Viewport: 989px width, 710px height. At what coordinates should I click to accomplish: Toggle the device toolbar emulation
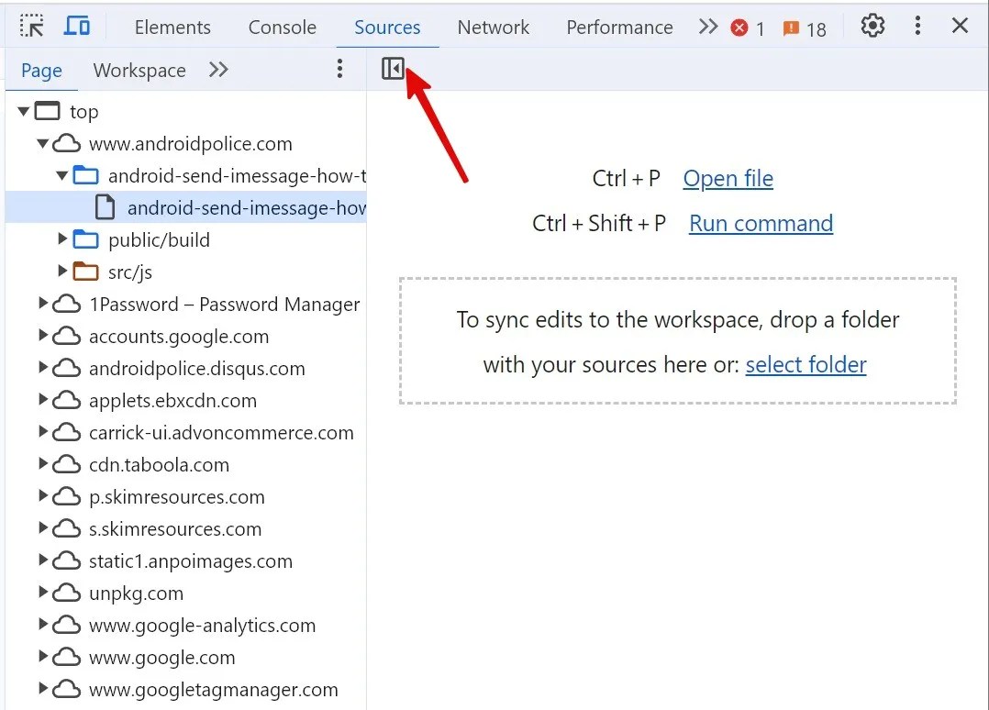point(77,26)
